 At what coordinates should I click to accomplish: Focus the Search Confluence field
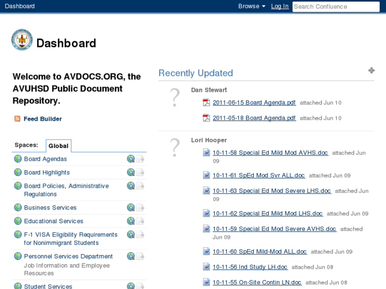click(336, 7)
